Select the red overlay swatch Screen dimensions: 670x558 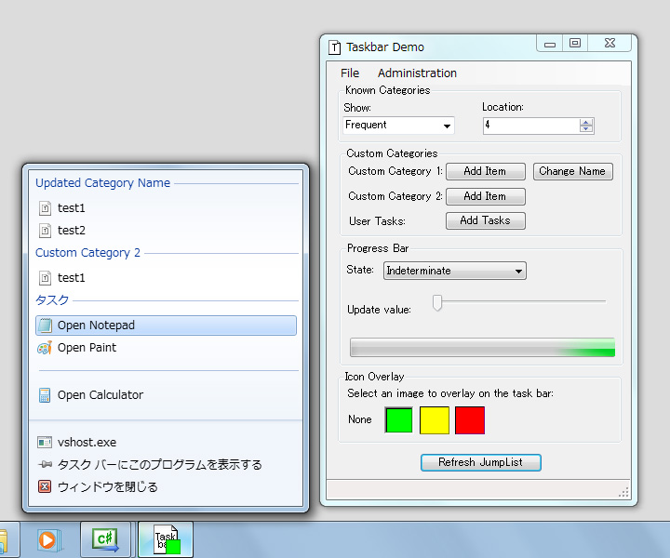470,420
